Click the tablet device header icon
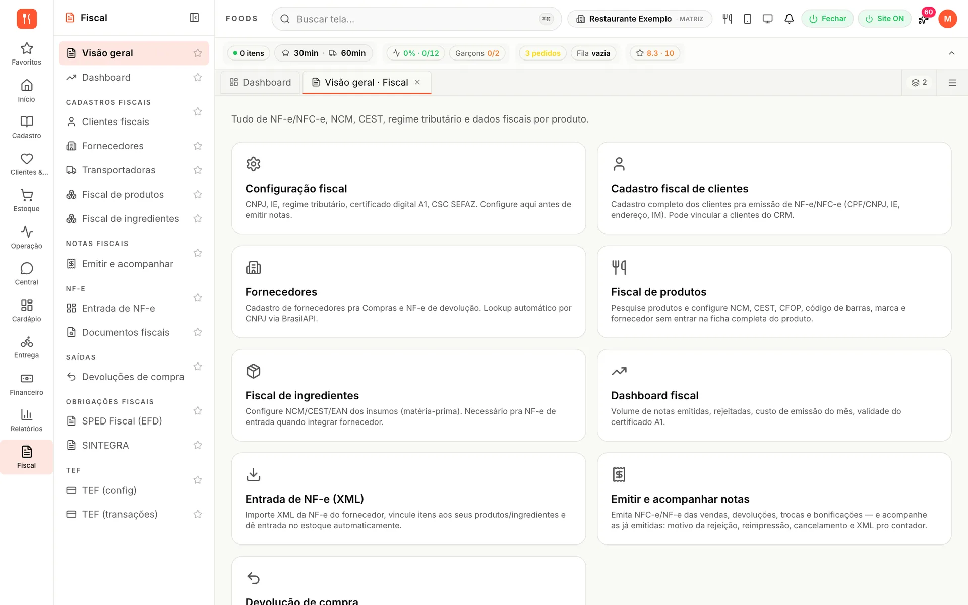The image size is (968, 605). click(x=747, y=19)
